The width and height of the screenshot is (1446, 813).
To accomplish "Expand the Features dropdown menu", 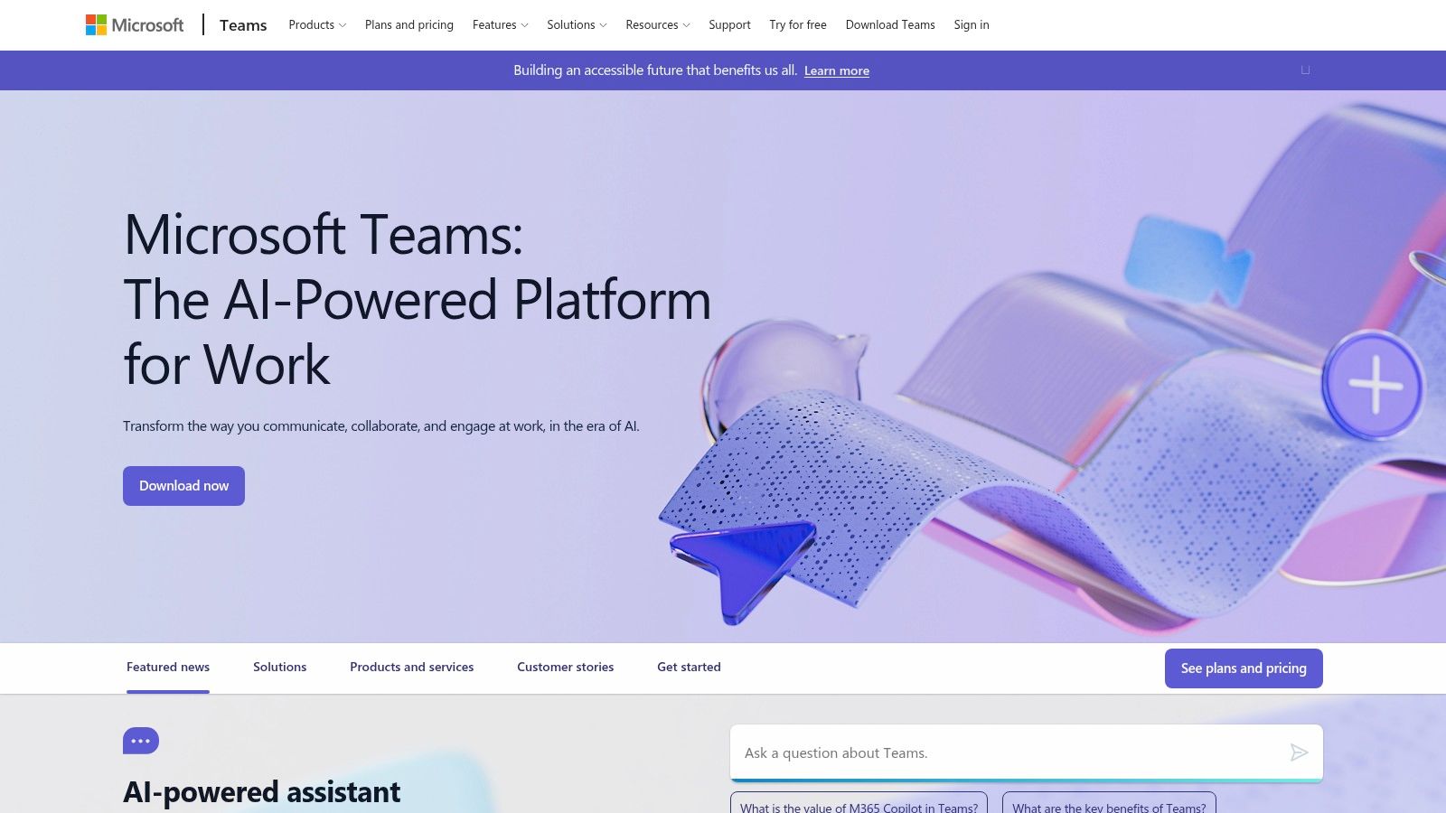I will click(x=500, y=25).
